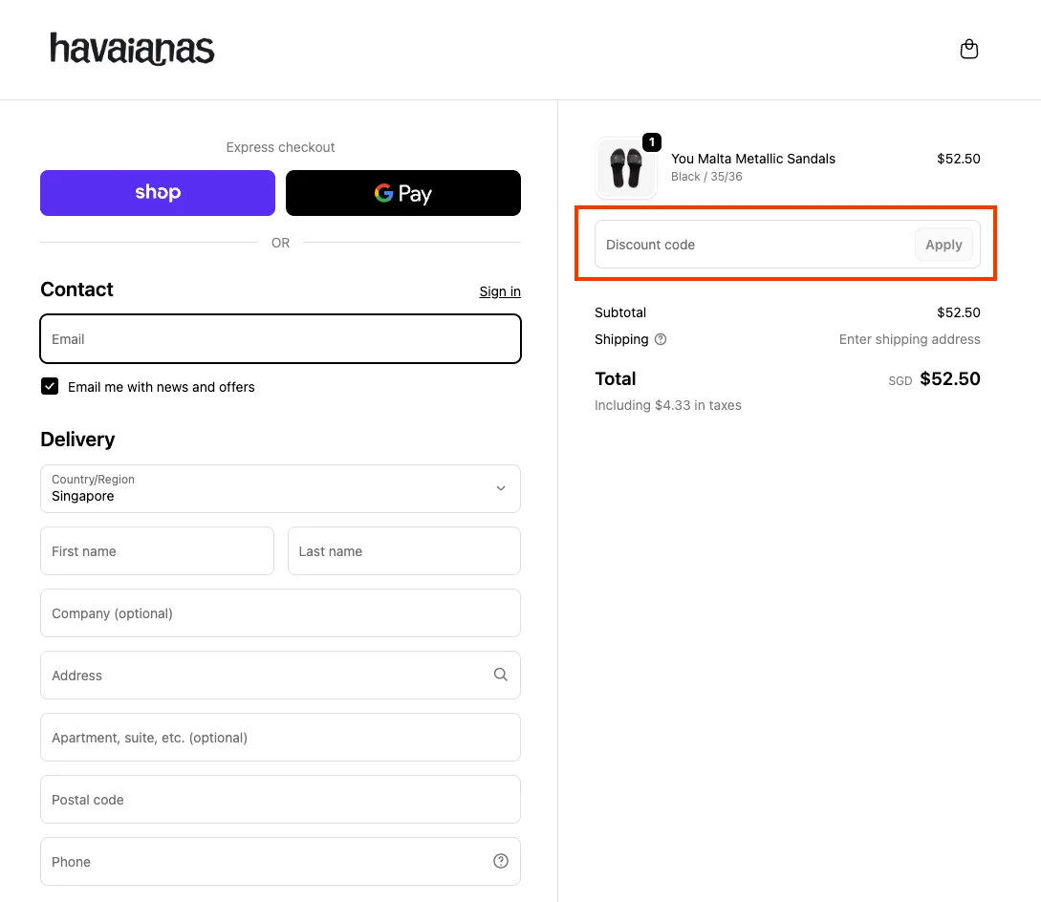
Task: Click the First name field
Action: [158, 551]
